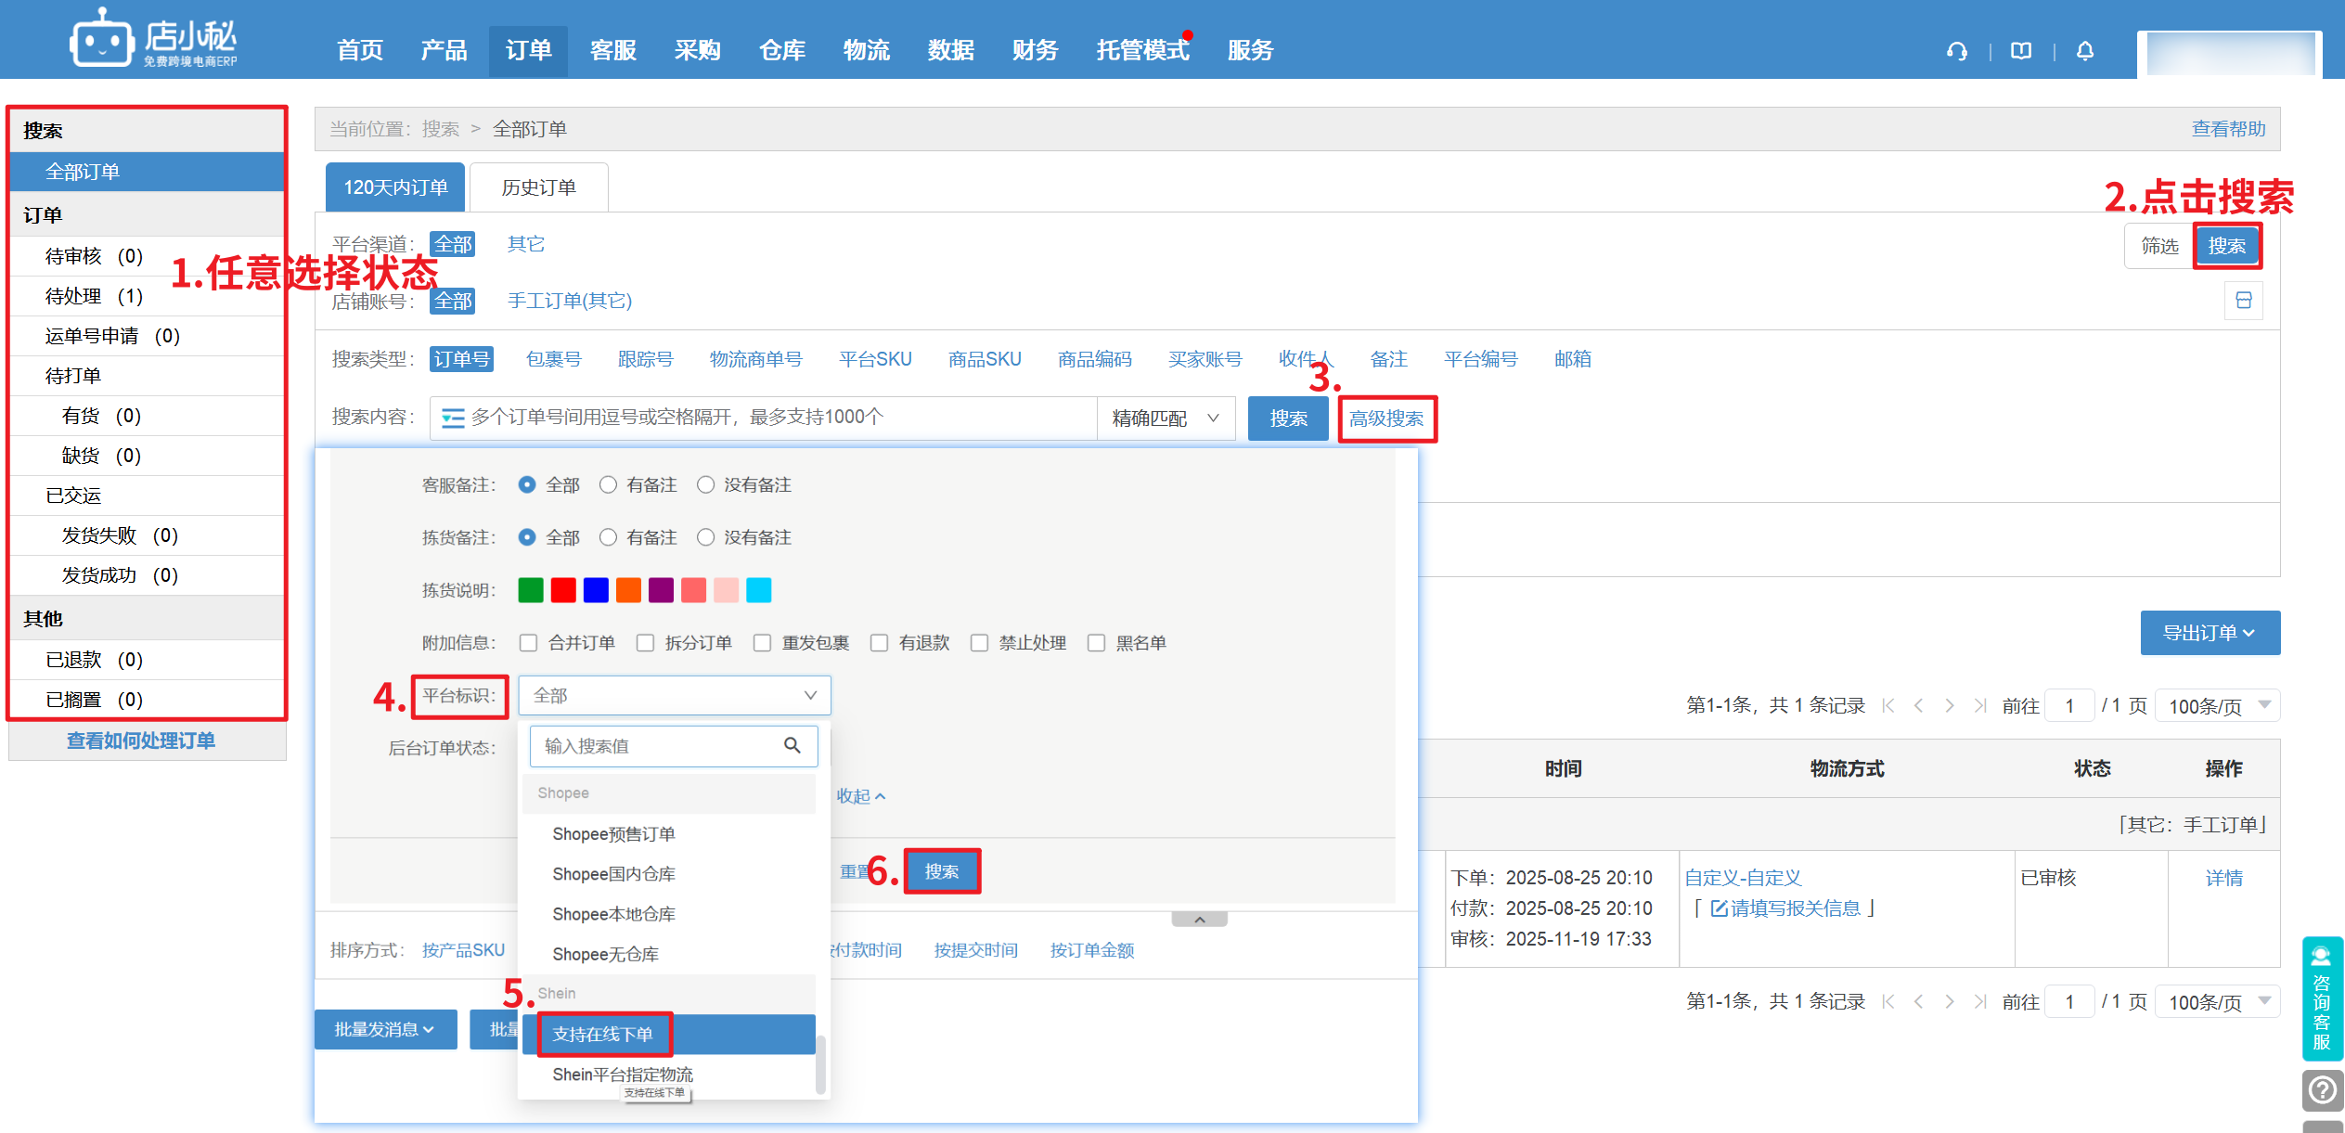Click the notification bell icon

(2085, 51)
